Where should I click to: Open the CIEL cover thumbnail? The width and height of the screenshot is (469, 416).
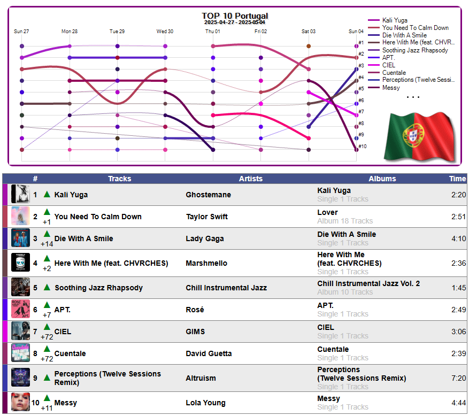coord(20,331)
